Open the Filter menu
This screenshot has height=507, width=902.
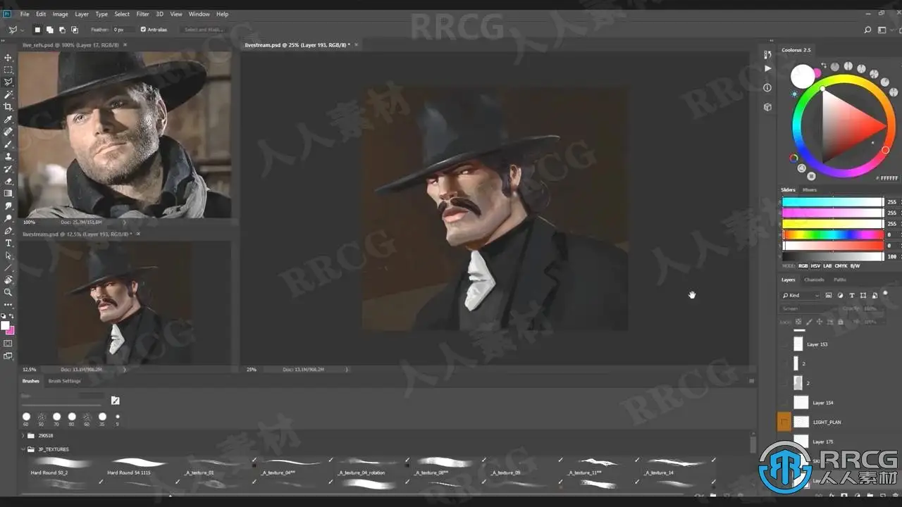coord(142,14)
